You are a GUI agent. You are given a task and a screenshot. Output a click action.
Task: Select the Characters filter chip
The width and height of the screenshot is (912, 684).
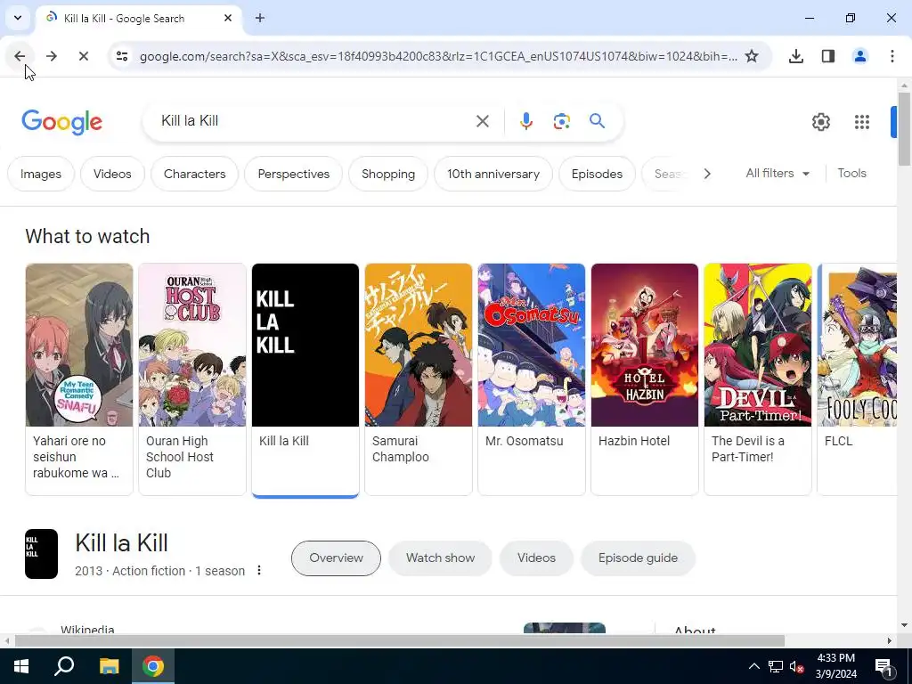194,174
